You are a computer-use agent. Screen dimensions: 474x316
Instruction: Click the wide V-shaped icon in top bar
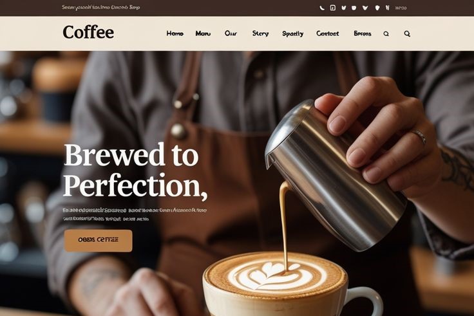pyautogui.click(x=365, y=8)
